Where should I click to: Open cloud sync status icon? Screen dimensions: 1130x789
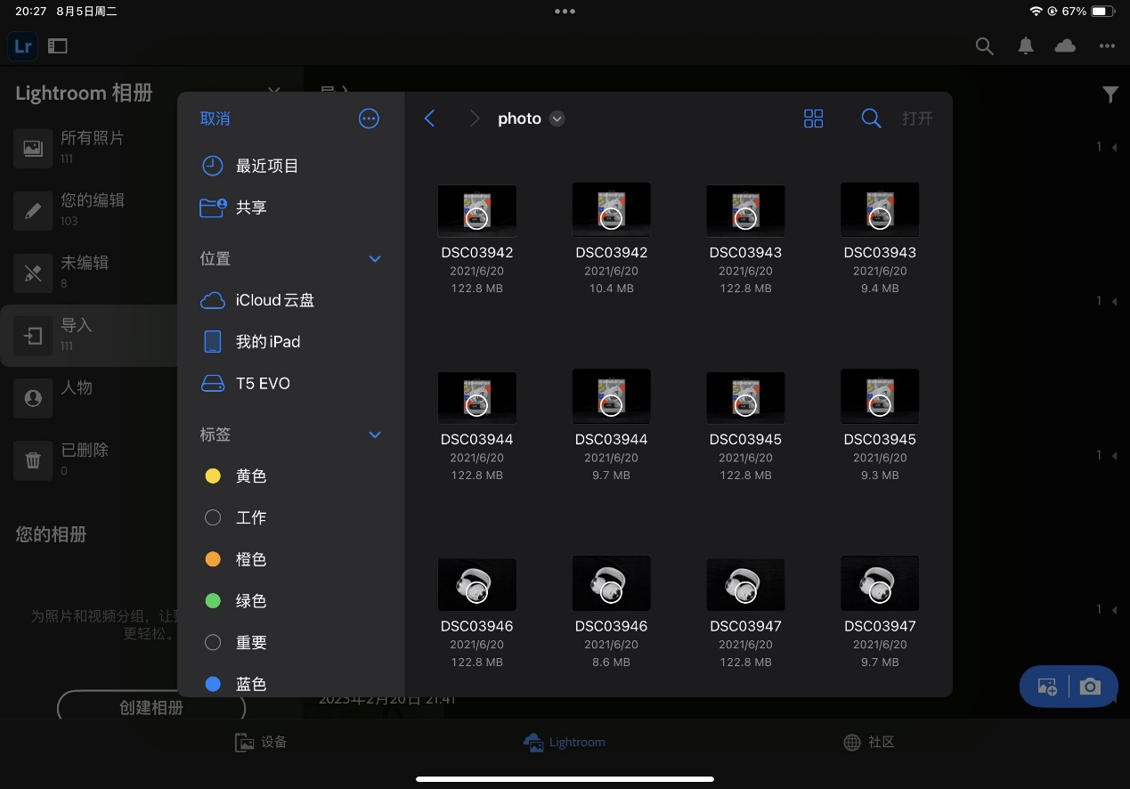[1065, 46]
